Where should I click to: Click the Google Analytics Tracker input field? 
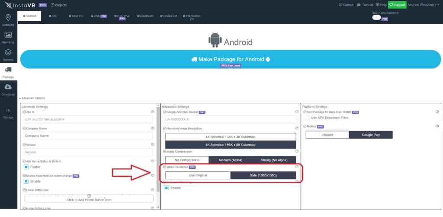click(x=231, y=119)
